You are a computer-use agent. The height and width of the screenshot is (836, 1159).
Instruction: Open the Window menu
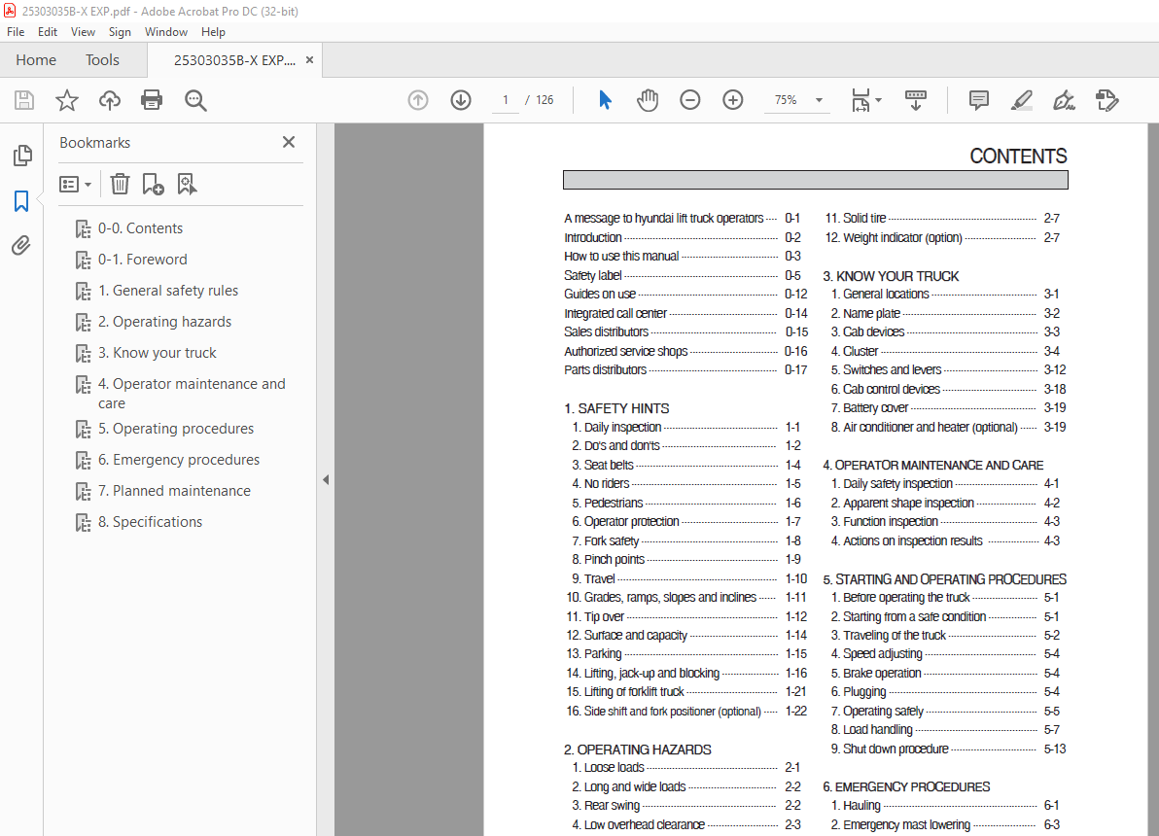166,32
